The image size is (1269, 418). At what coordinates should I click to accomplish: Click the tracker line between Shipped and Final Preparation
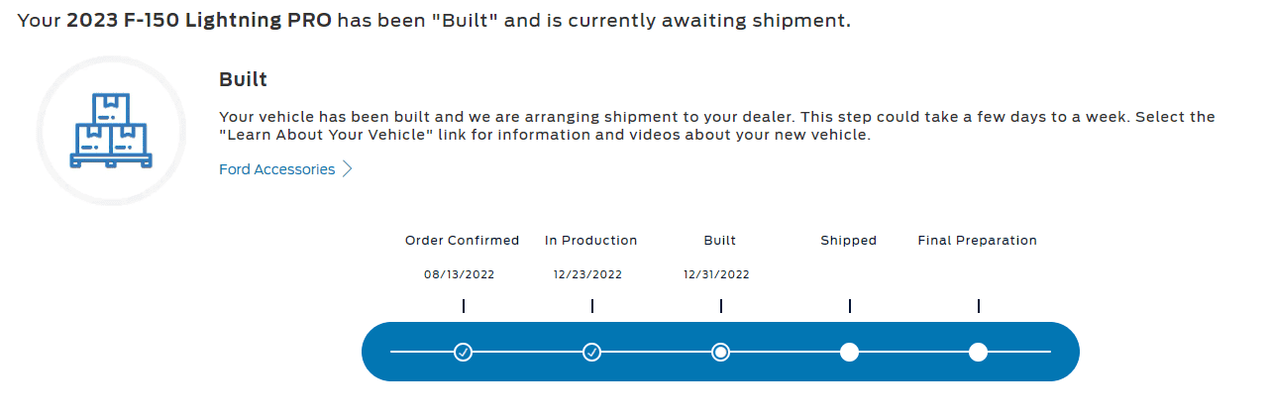913,352
